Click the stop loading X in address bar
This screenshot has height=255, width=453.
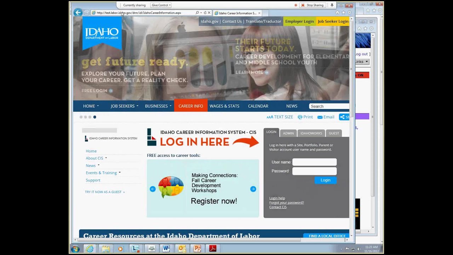coord(209,13)
